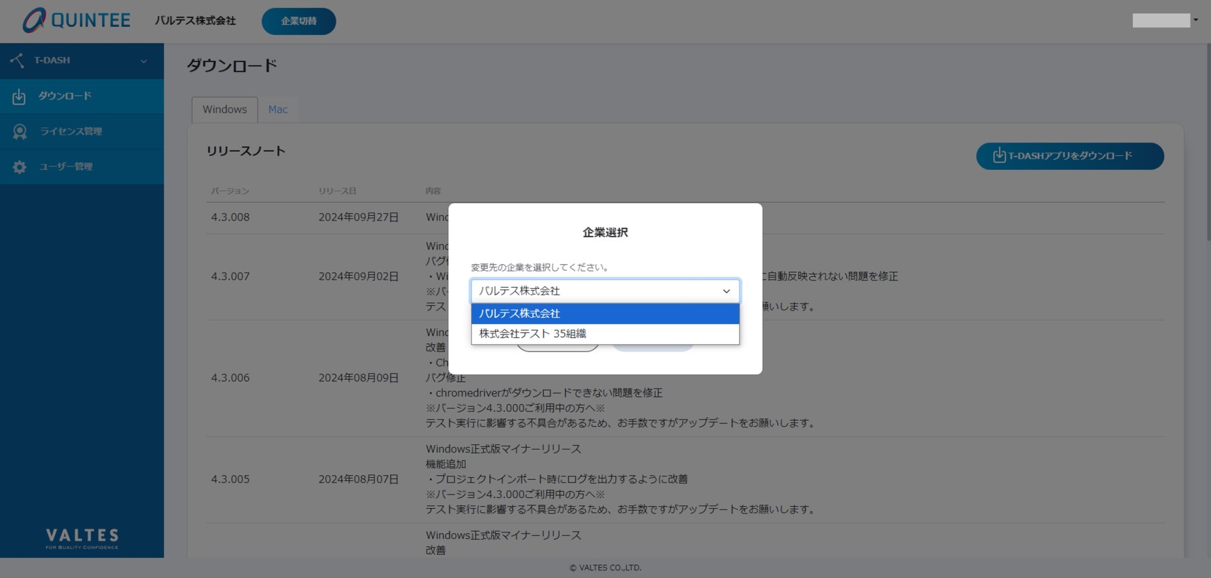Click the ダウンロード sidebar download icon
This screenshot has width=1211, height=578.
[x=19, y=97]
